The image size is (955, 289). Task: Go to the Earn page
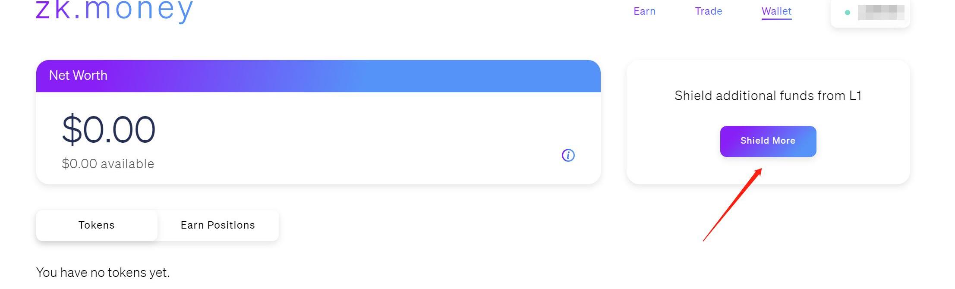coord(644,11)
